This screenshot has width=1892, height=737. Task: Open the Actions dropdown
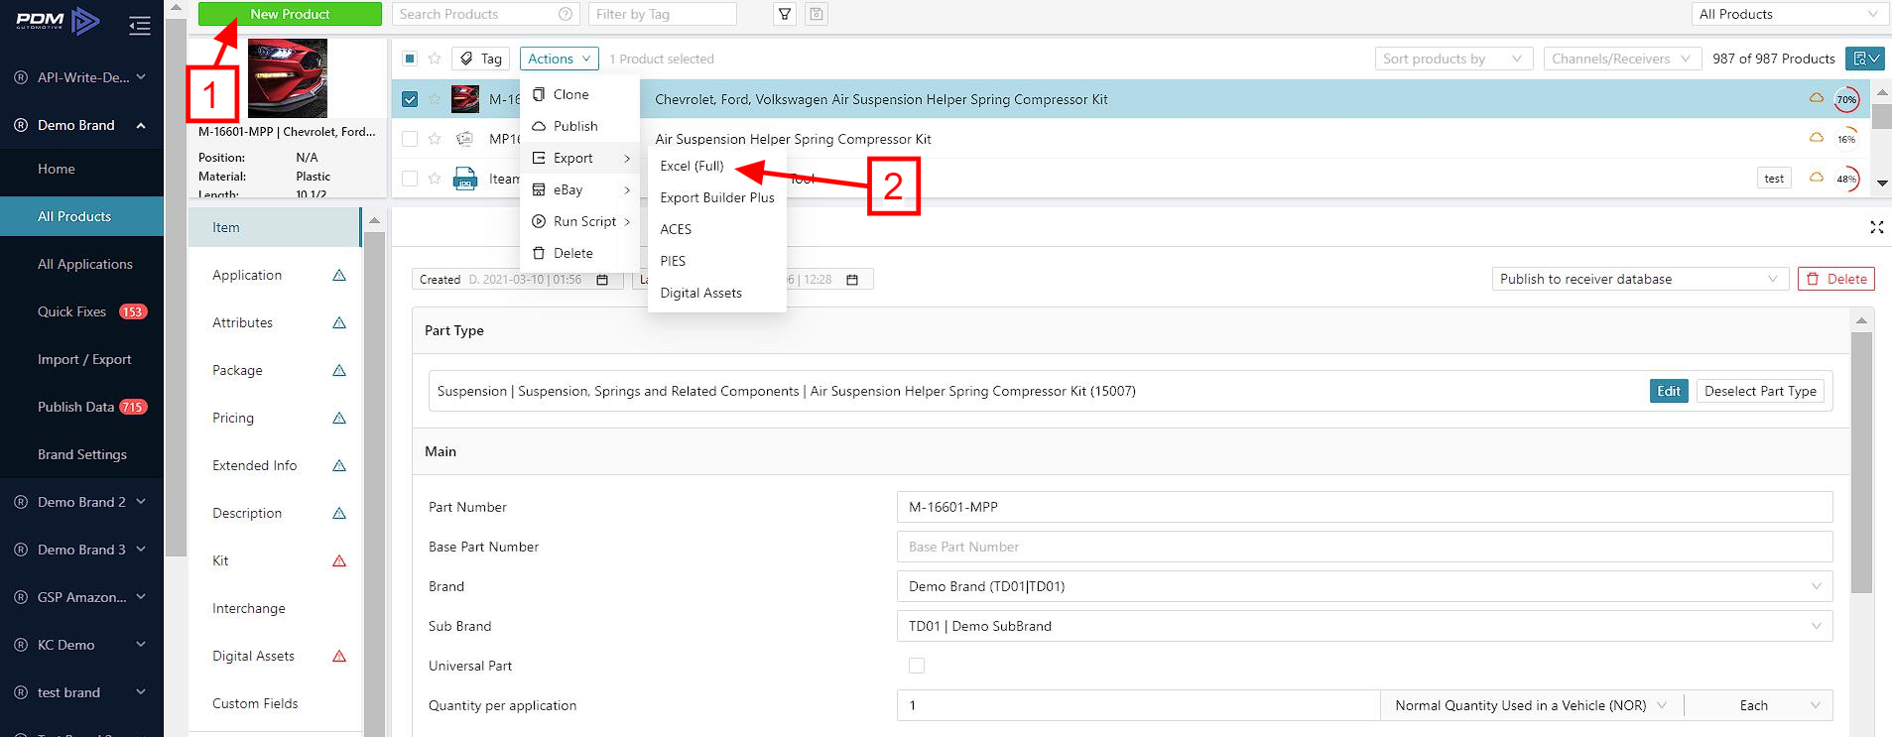[x=560, y=59]
